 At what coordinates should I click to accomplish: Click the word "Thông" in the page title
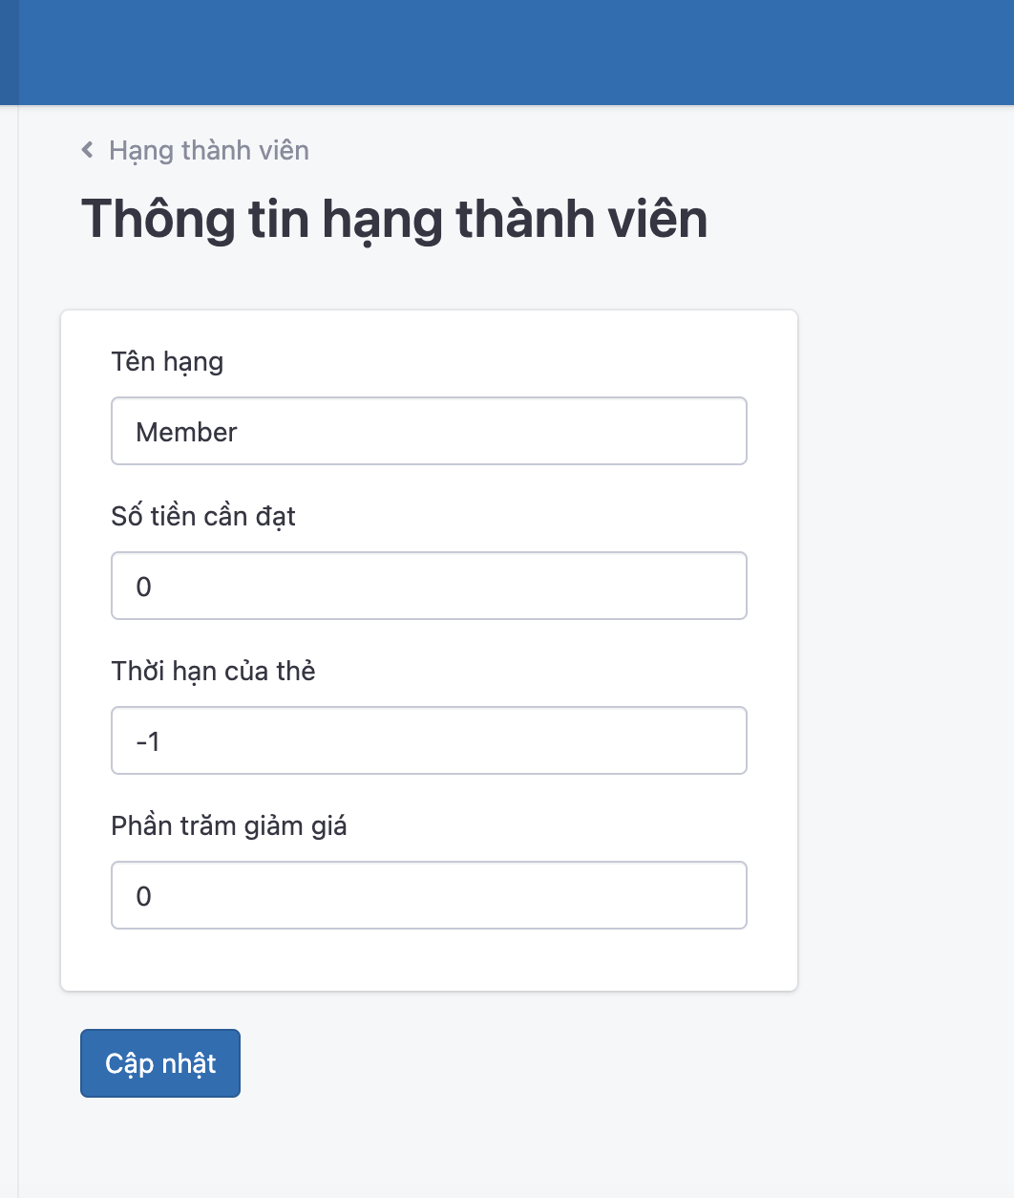158,219
